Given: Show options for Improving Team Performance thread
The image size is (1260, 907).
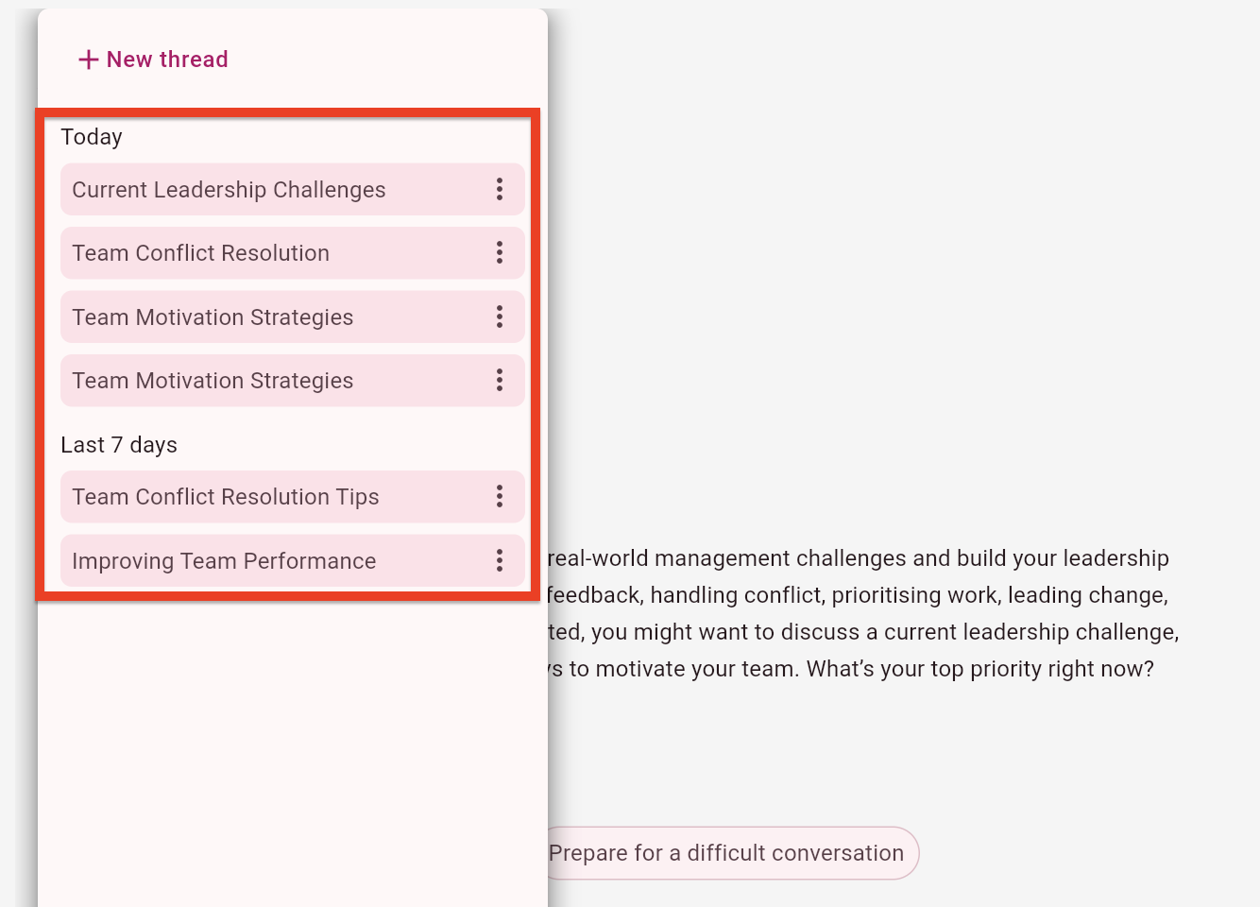Looking at the screenshot, I should 500,560.
